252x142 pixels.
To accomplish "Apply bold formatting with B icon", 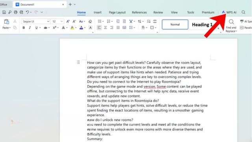I will pos(24,28).
